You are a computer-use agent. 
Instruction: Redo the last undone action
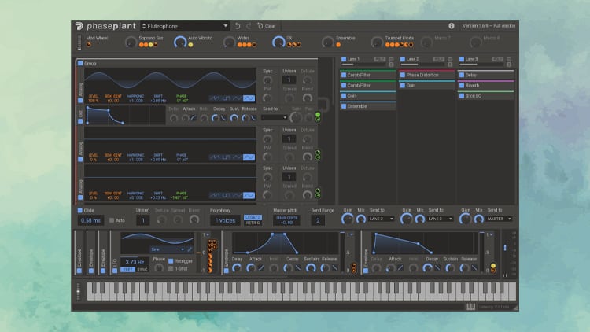[249, 26]
